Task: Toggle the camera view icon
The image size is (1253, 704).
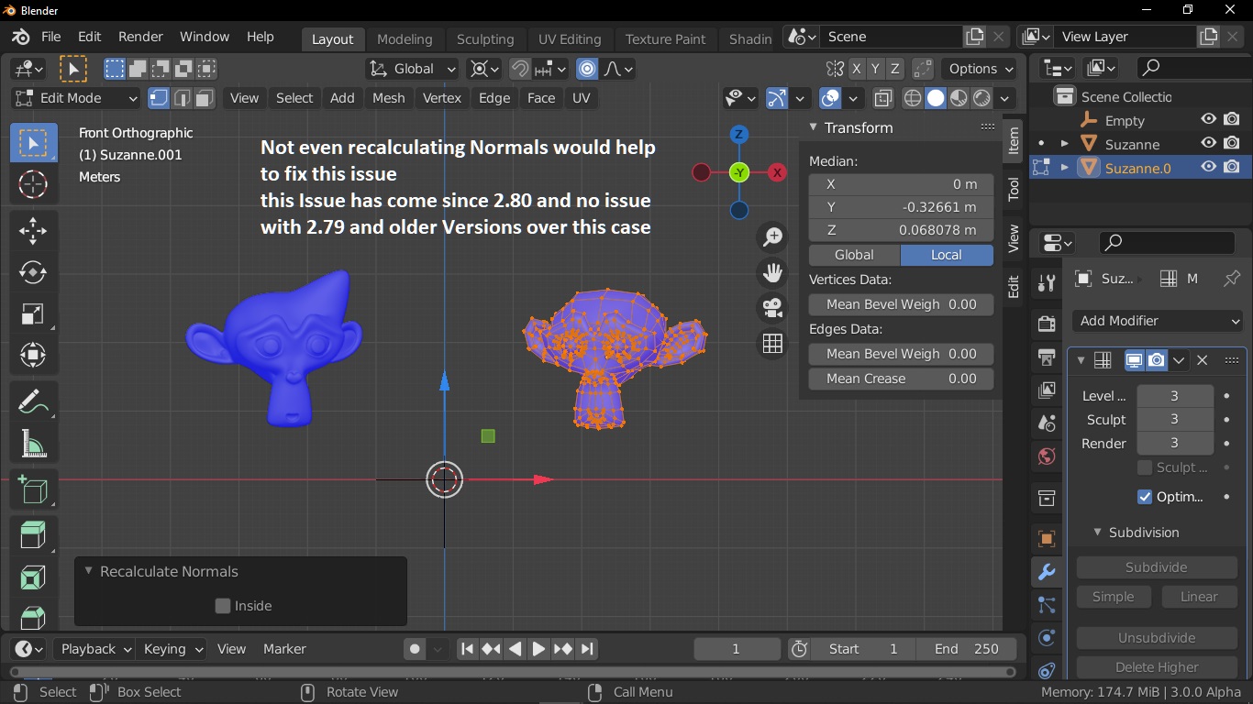Action: (x=773, y=307)
